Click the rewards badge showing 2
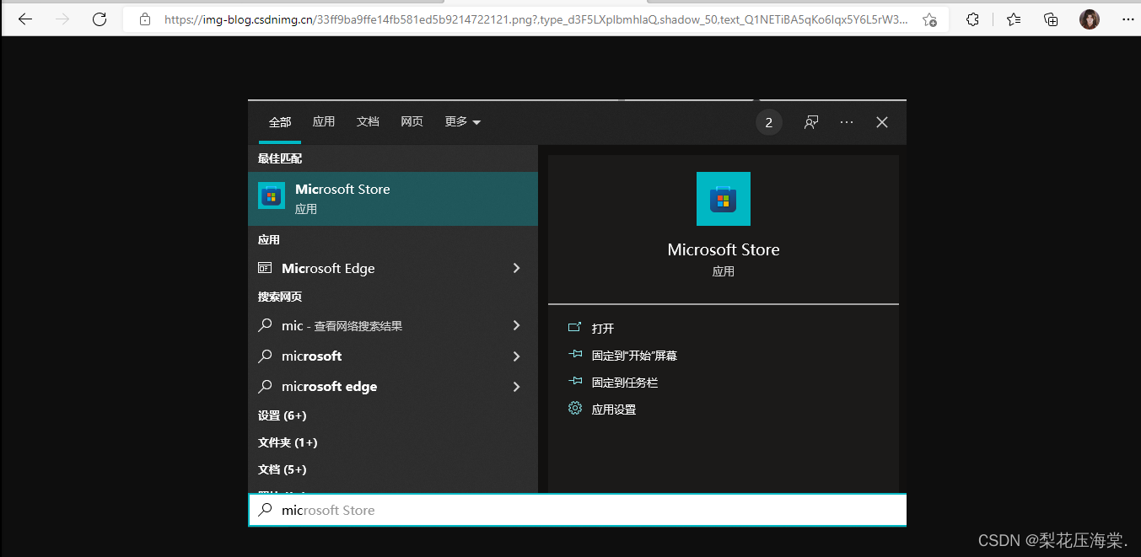This screenshot has height=557, width=1141. click(769, 123)
